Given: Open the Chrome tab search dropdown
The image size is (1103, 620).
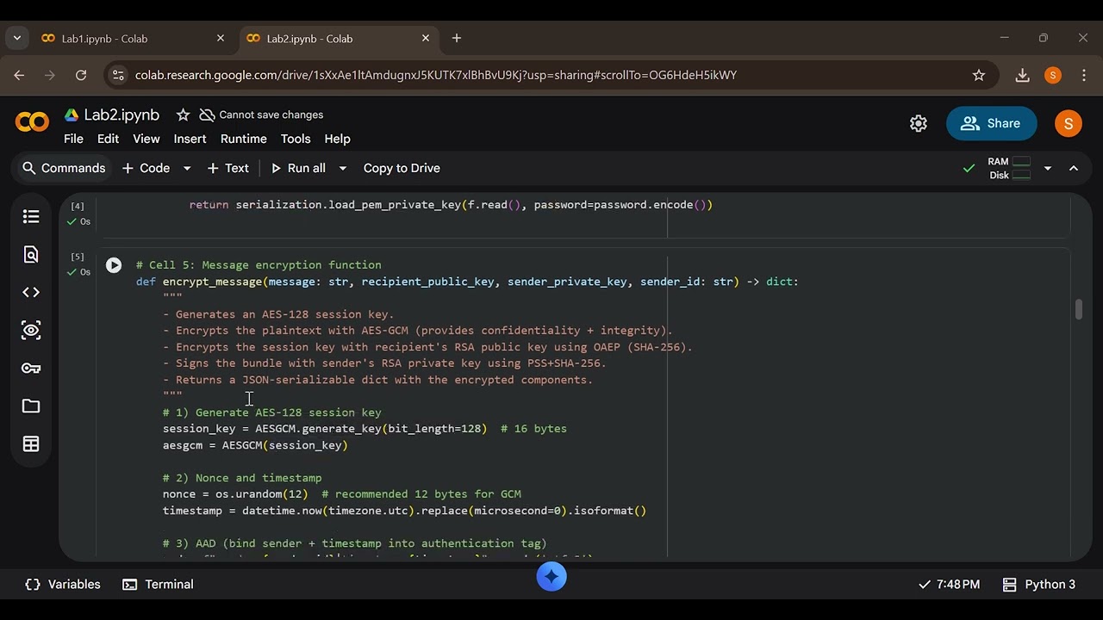Looking at the screenshot, I should point(16,38).
